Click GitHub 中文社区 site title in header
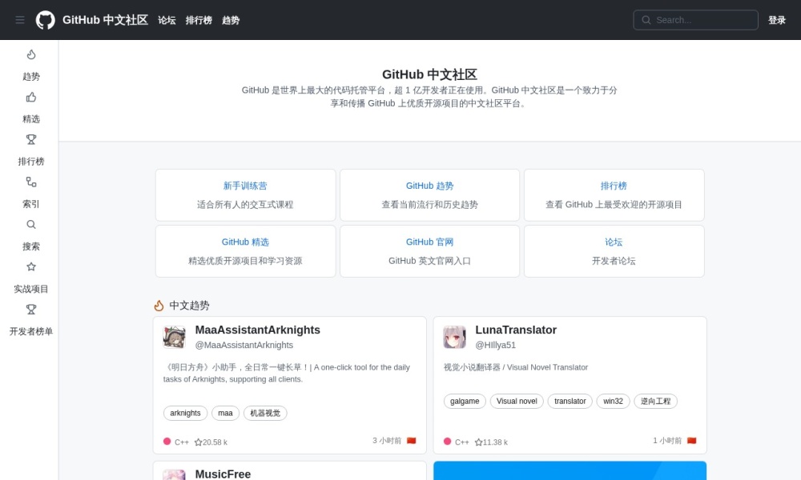The image size is (801, 480). (105, 20)
